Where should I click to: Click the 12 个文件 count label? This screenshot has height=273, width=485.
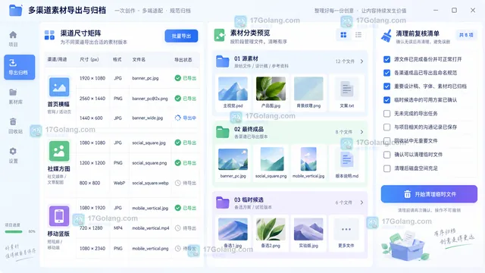345,61
